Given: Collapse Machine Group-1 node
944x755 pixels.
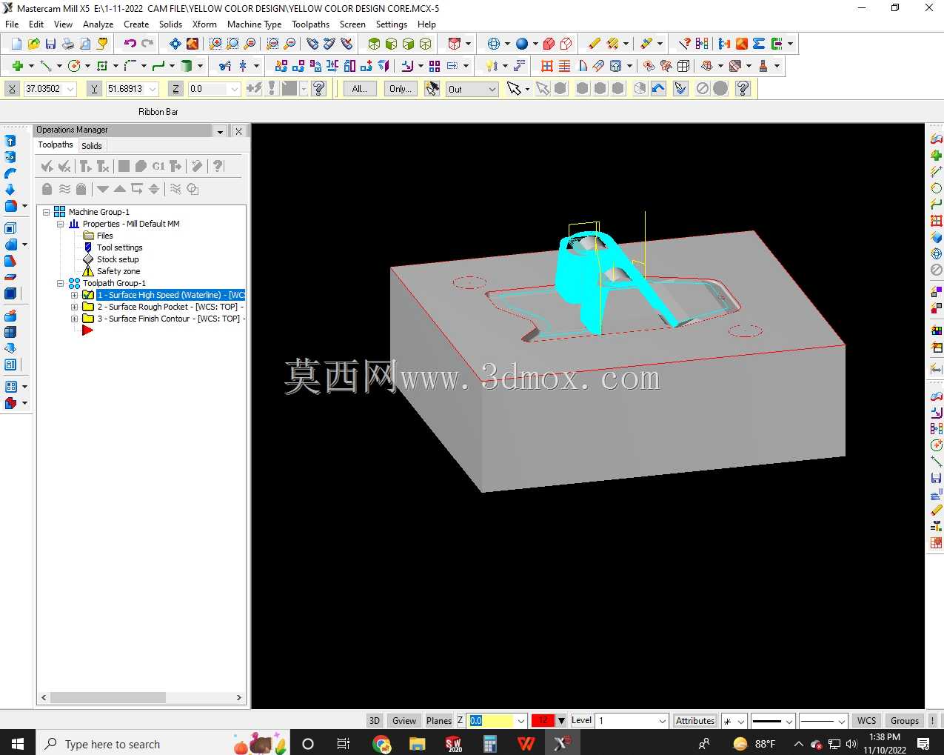Looking at the screenshot, I should click(x=46, y=212).
